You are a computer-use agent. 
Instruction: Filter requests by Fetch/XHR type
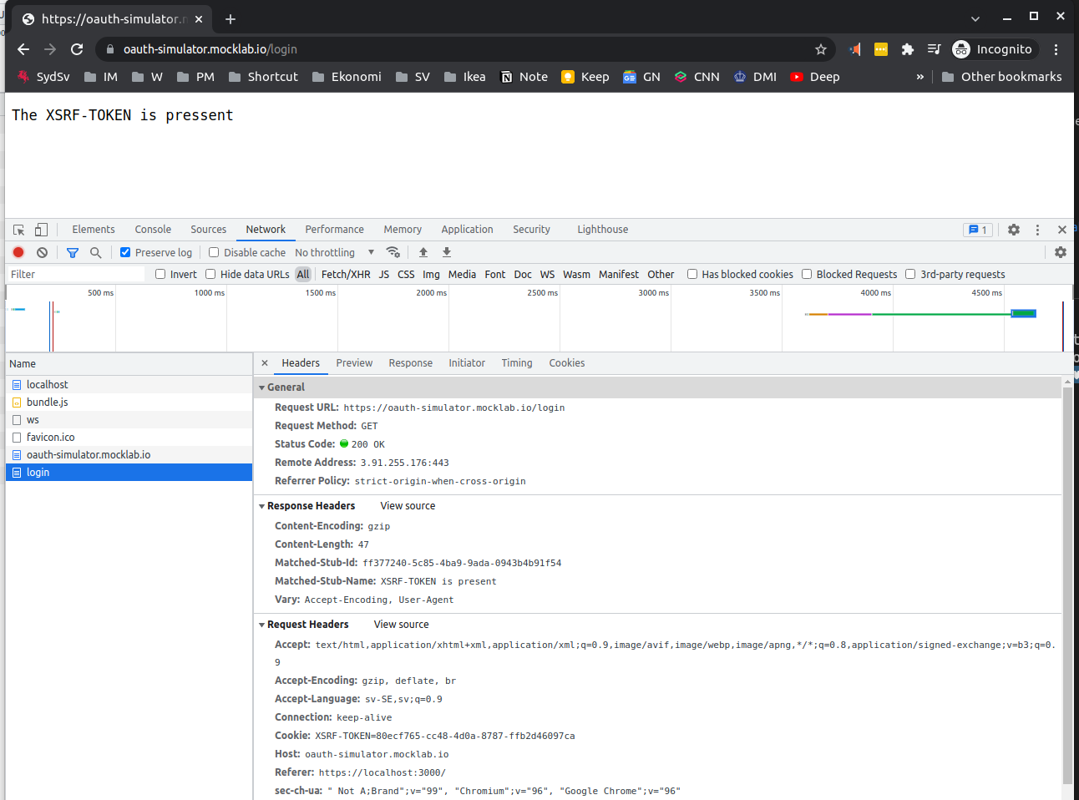(x=346, y=274)
